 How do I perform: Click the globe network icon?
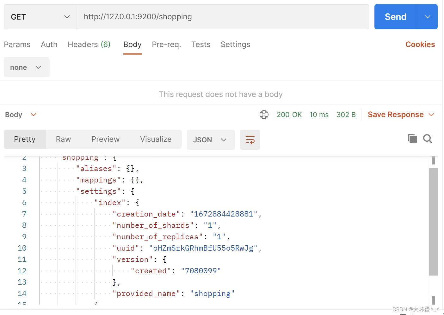click(x=264, y=115)
